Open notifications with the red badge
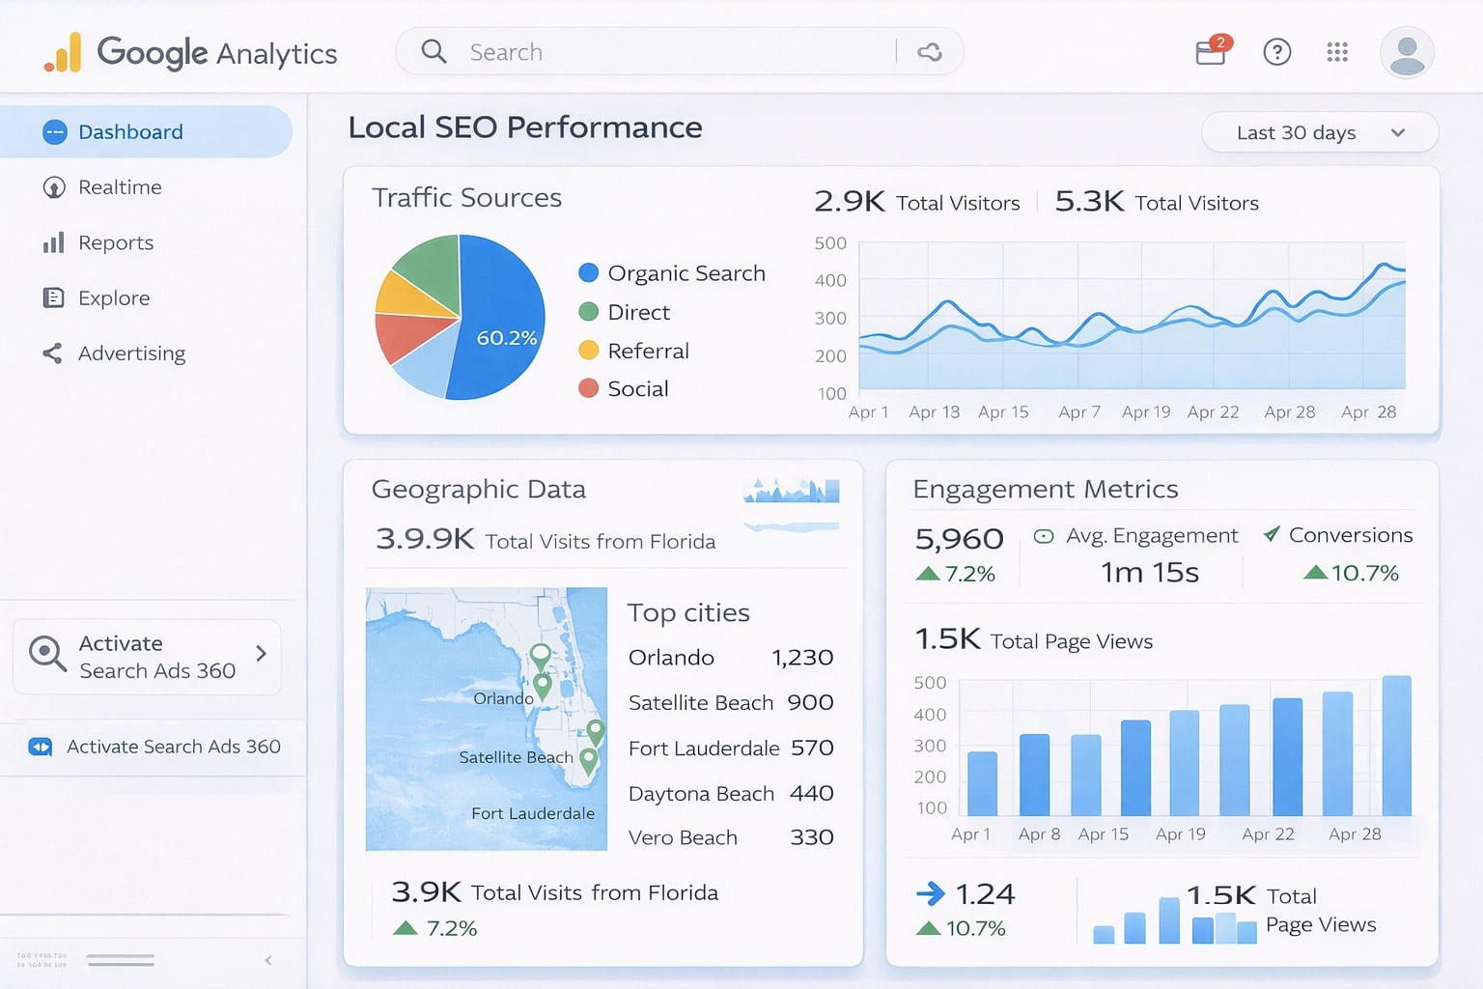The width and height of the screenshot is (1483, 989). pos(1210,52)
